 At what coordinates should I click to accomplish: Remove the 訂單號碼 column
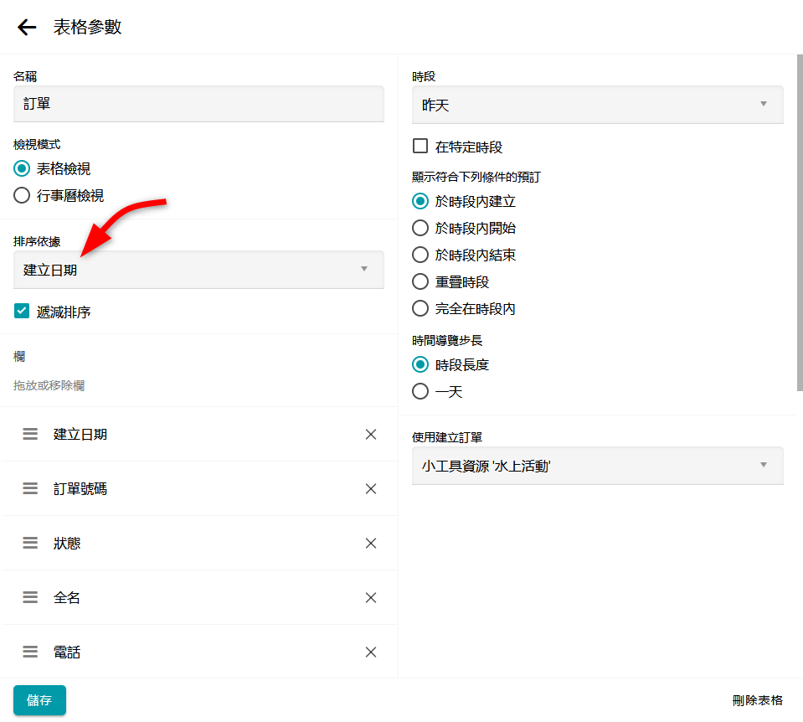click(371, 488)
